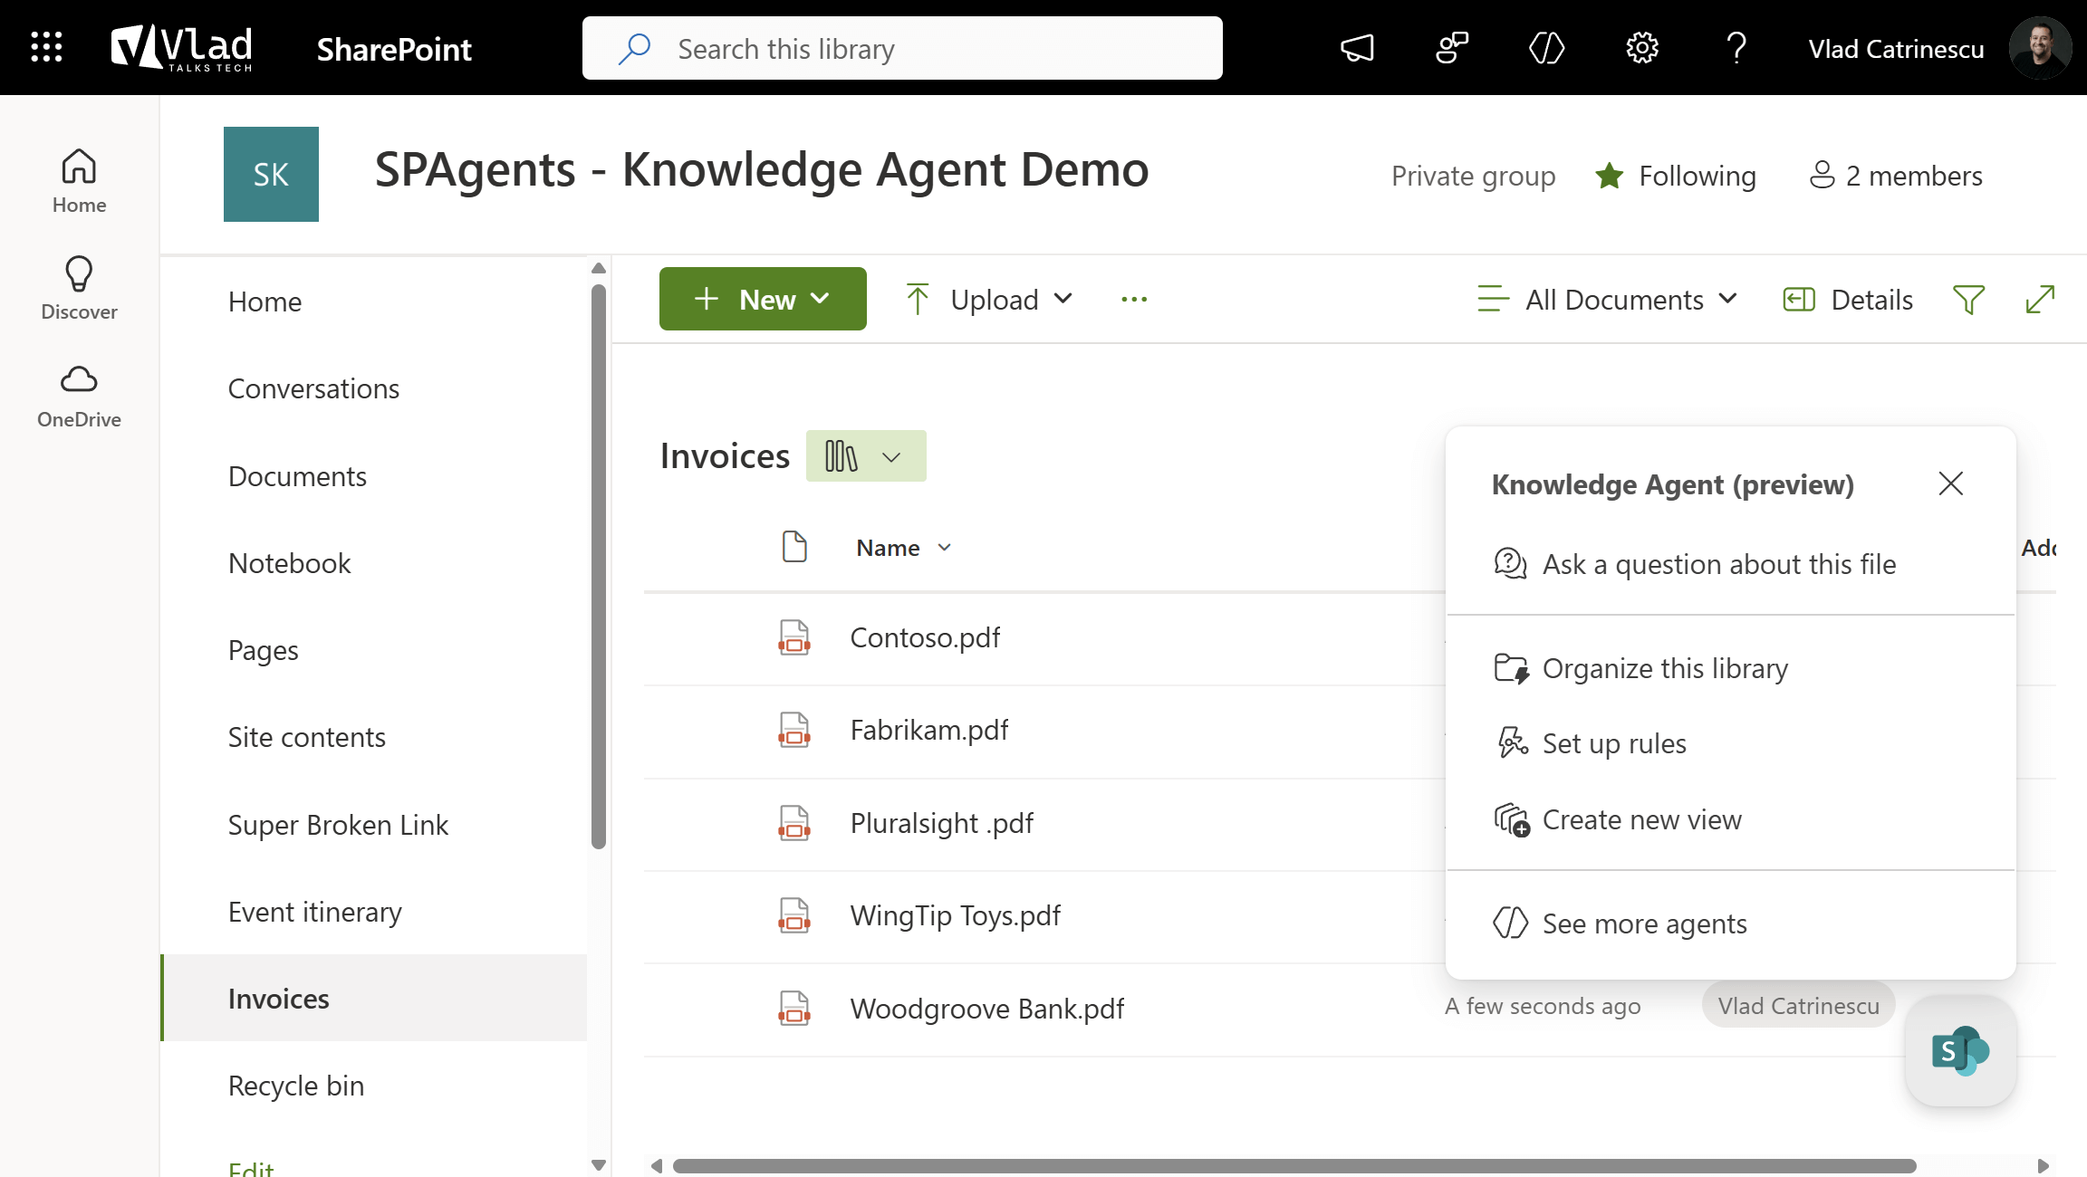Screen dimensions: 2087x1177
Task: Click the Search this library field
Action: click(x=906, y=49)
